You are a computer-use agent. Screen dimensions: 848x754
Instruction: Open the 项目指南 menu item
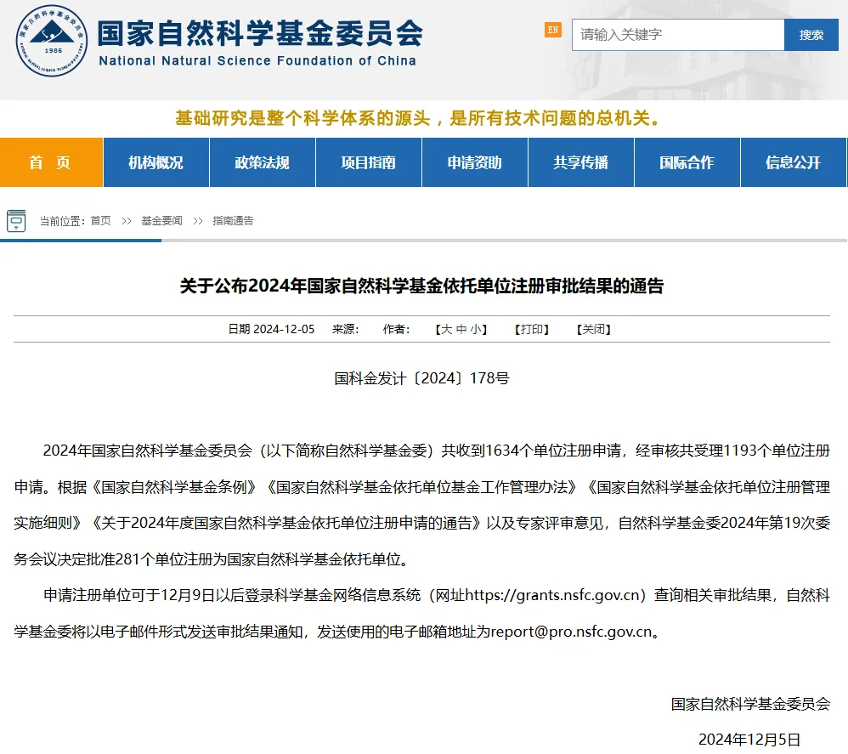pos(368,162)
